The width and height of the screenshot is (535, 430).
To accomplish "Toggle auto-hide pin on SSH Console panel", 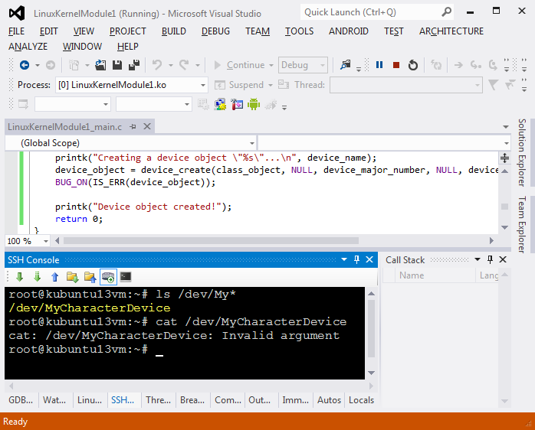I will pyautogui.click(x=357, y=259).
